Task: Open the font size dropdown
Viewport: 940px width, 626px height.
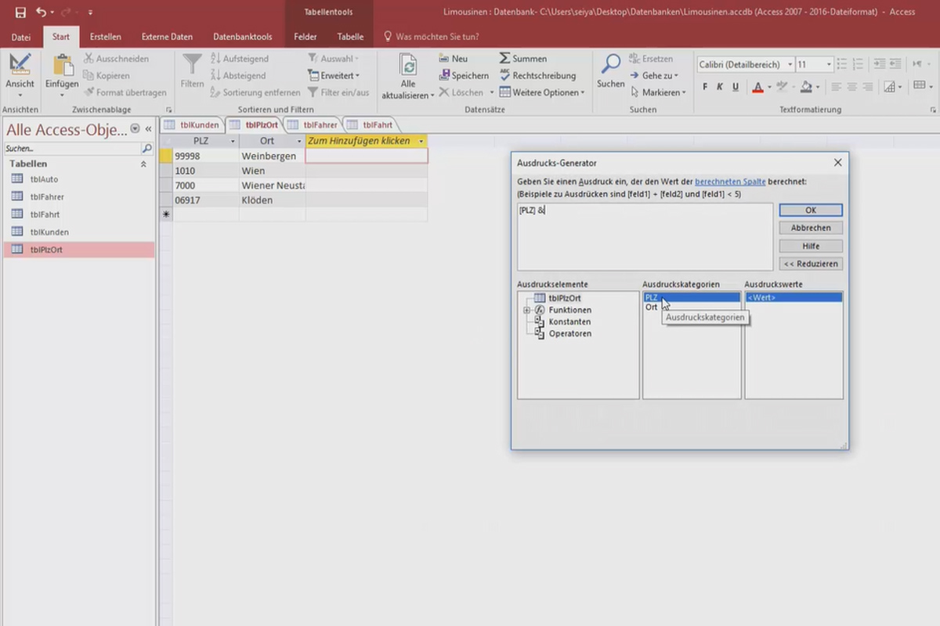Action: pyautogui.click(x=828, y=65)
